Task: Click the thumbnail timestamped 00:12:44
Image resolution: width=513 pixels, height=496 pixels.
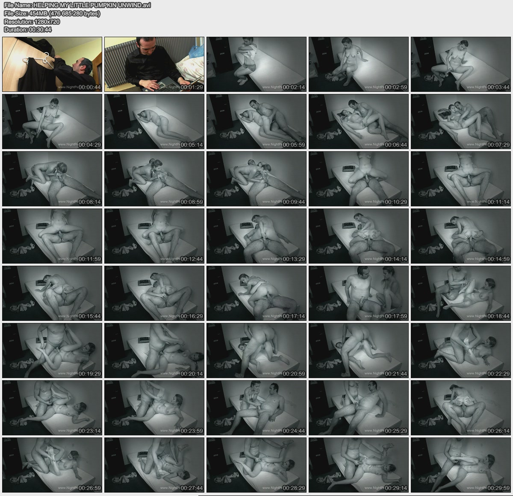Action: click(154, 236)
